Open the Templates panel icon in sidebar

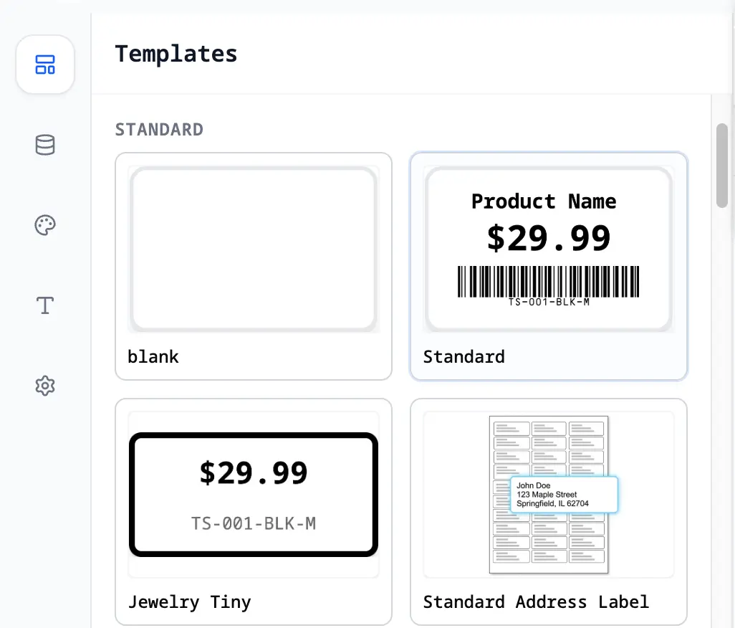(x=45, y=65)
